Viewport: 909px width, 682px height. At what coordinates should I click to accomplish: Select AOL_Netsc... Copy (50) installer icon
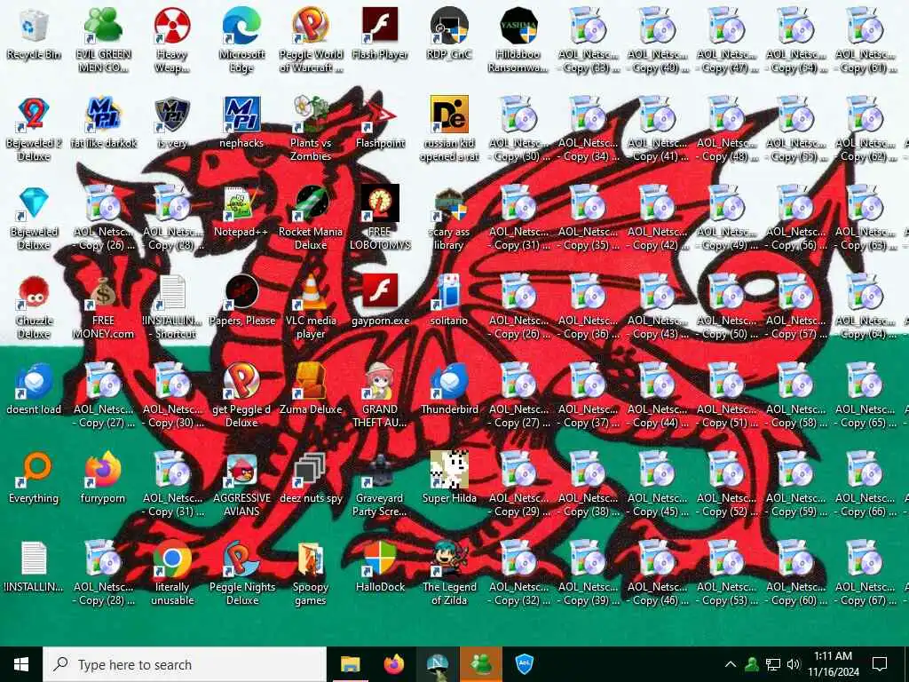726,293
